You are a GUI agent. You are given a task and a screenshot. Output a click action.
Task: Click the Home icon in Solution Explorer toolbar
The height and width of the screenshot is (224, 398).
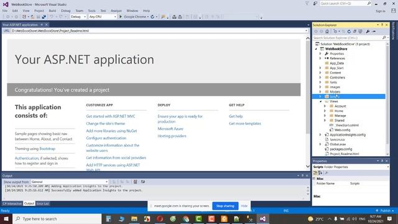click(x=327, y=32)
